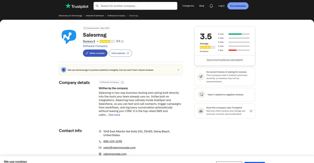The image size is (314, 163).
Task: Click email sales@salesmessage.com
Action: pyautogui.click(x=119, y=148)
